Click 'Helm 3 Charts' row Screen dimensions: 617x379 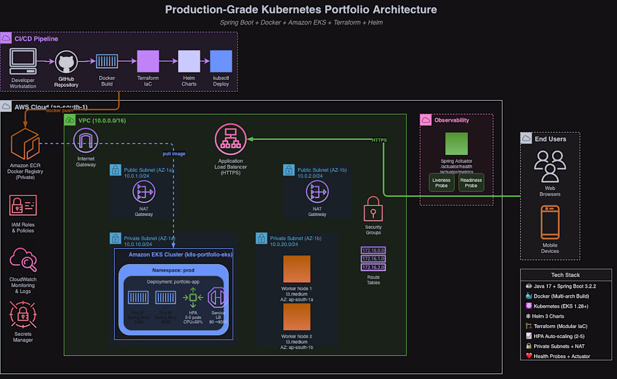(x=565, y=316)
